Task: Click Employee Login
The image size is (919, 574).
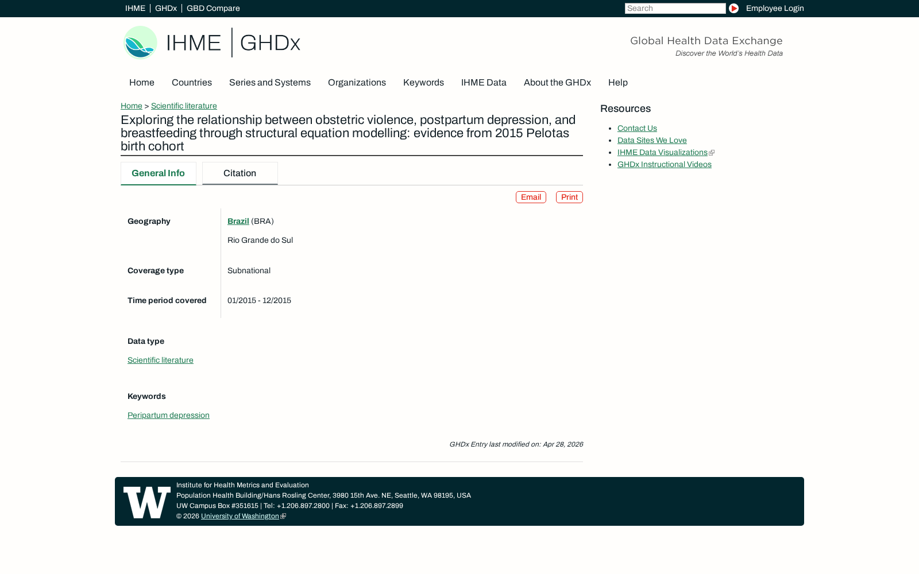Action: [x=775, y=9]
